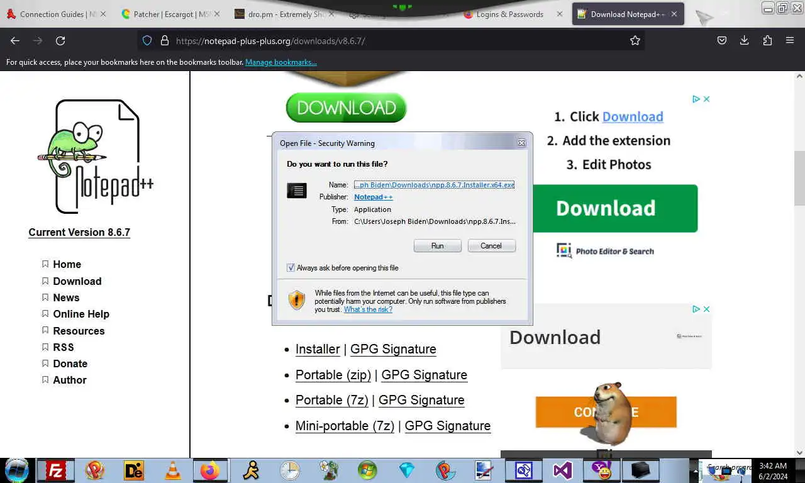
Task: Click the file name path link
Action: pos(435,185)
